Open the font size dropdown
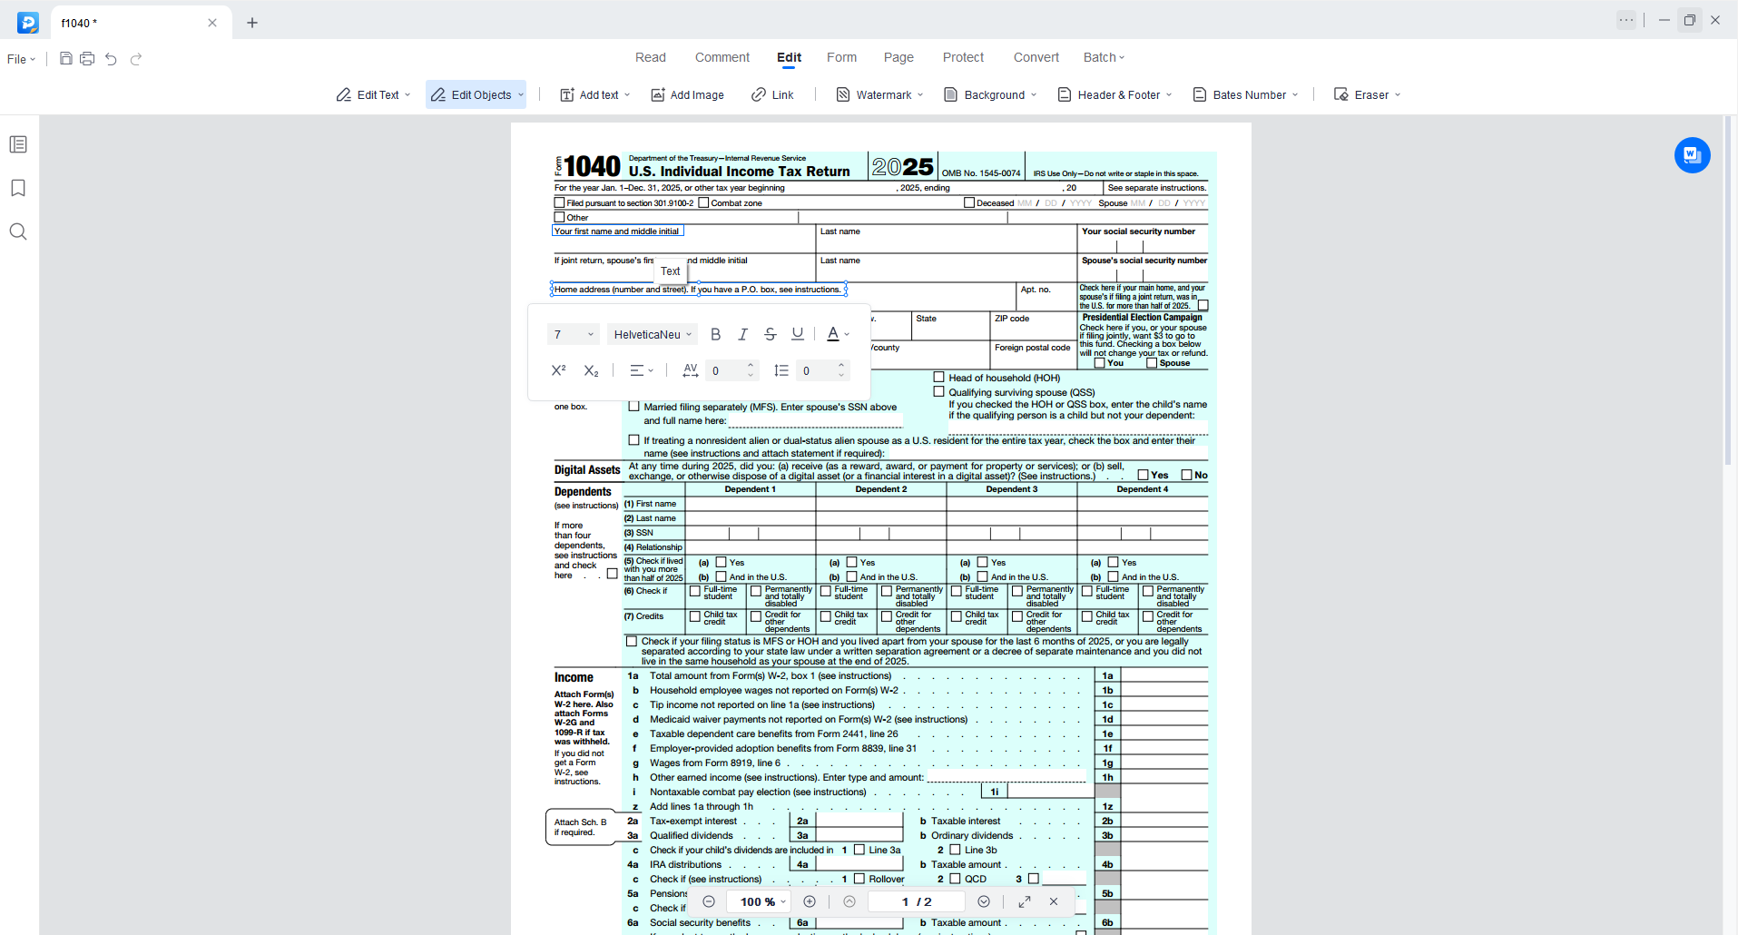The width and height of the screenshot is (1738, 935). click(x=572, y=334)
